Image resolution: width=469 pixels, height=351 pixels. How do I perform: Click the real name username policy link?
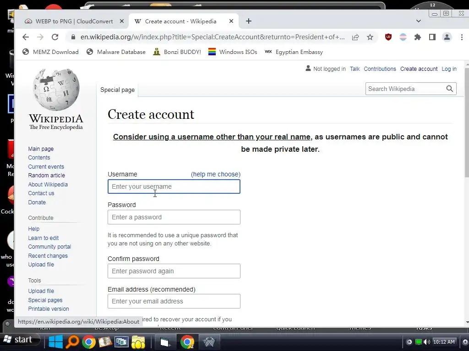coord(212,137)
